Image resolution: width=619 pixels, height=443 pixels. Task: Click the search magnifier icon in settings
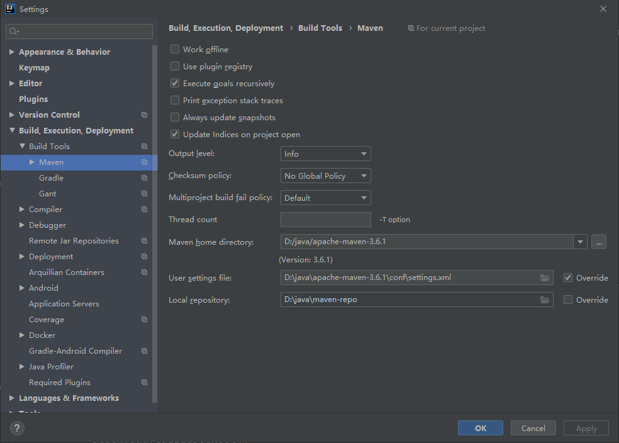point(14,31)
